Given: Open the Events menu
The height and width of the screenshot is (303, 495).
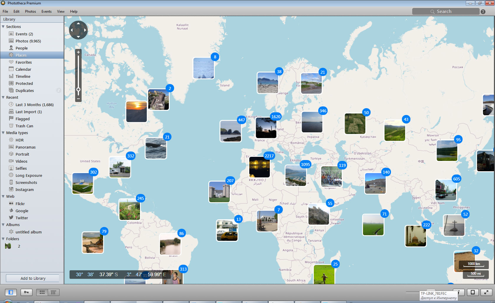Looking at the screenshot, I should [47, 11].
